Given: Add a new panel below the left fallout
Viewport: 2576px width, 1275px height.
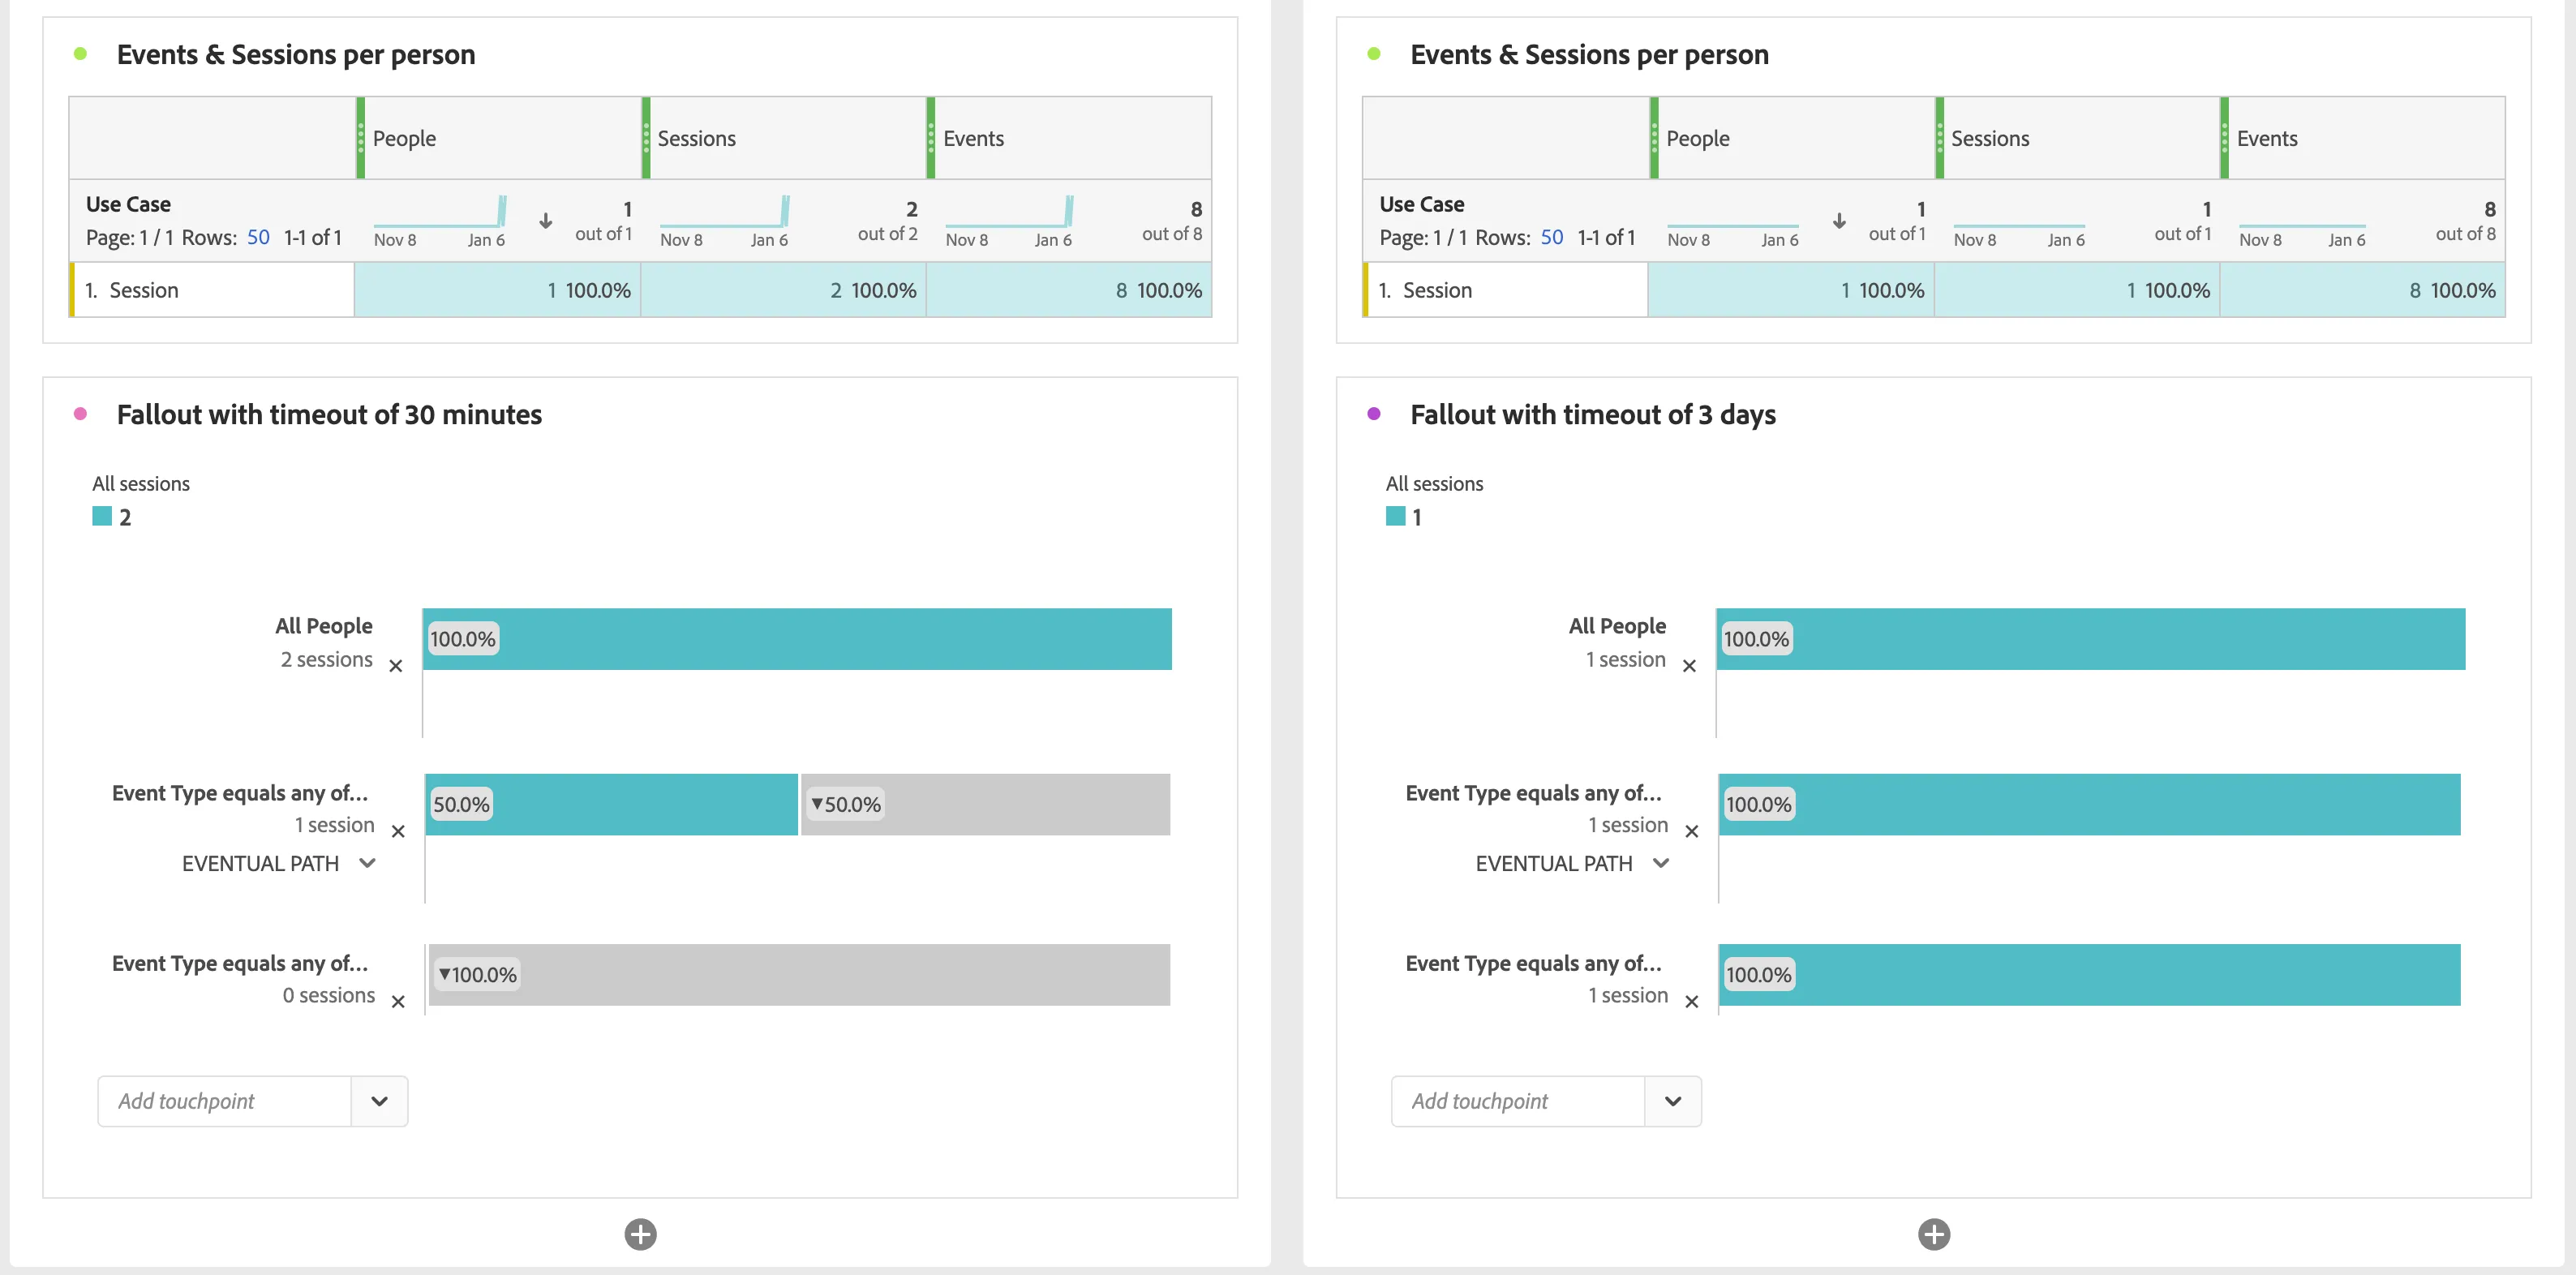Looking at the screenshot, I should pyautogui.click(x=640, y=1234).
